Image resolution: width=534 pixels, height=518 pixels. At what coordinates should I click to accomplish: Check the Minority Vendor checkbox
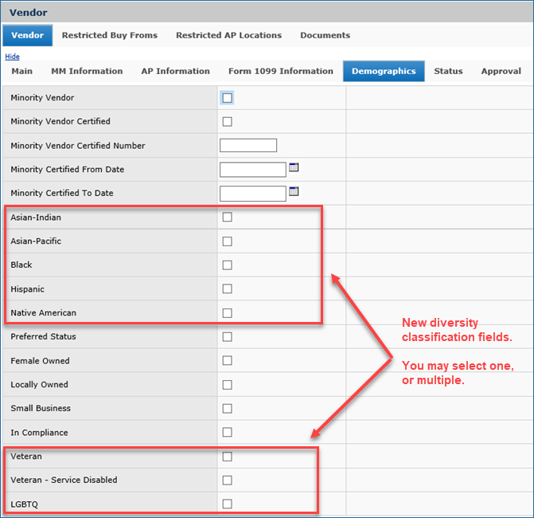pyautogui.click(x=228, y=98)
